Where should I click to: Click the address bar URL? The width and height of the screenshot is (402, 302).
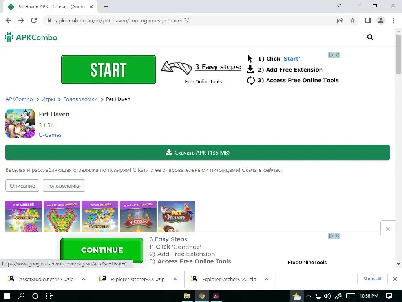122,20
